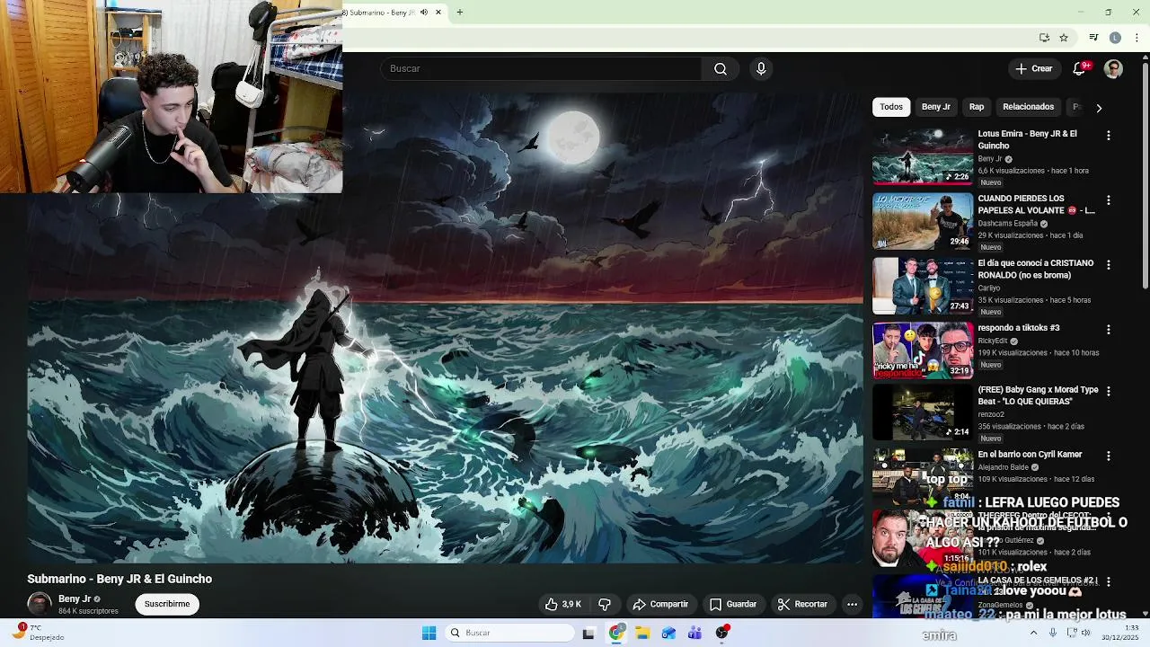The image size is (1150, 647).
Task: Click the Recortar button
Action: click(x=802, y=604)
